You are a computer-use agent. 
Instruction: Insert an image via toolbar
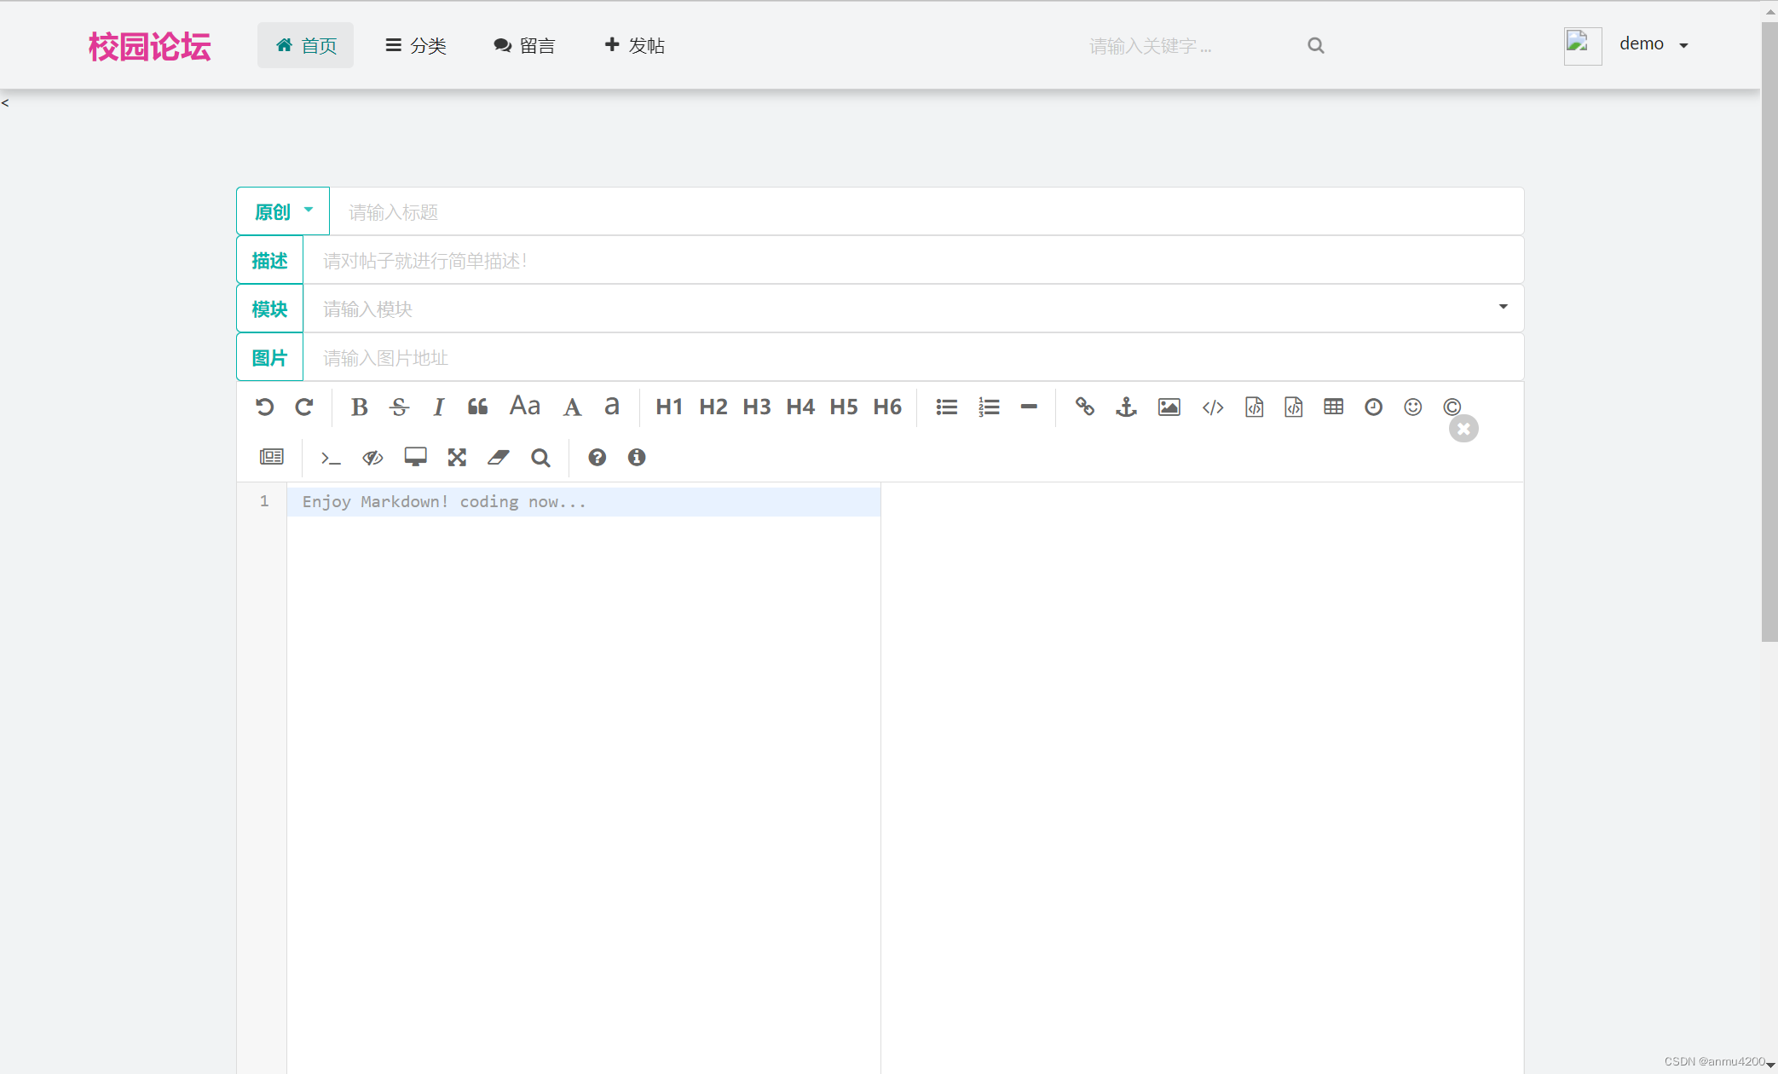pos(1169,407)
